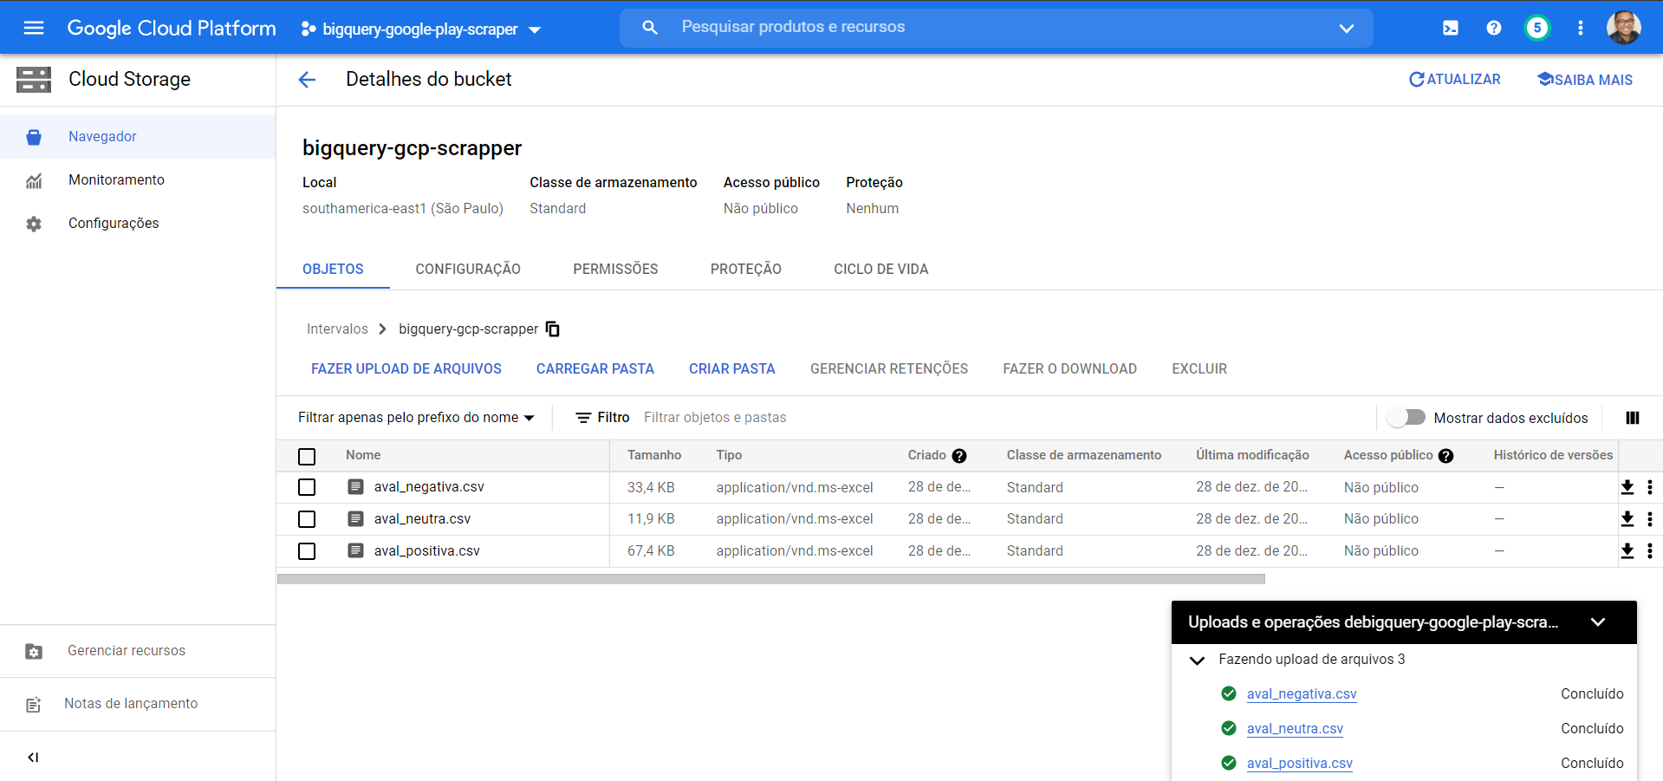Expand the search bar dropdown arrow
Viewport: 1663px width, 781px height.
tap(1347, 28)
